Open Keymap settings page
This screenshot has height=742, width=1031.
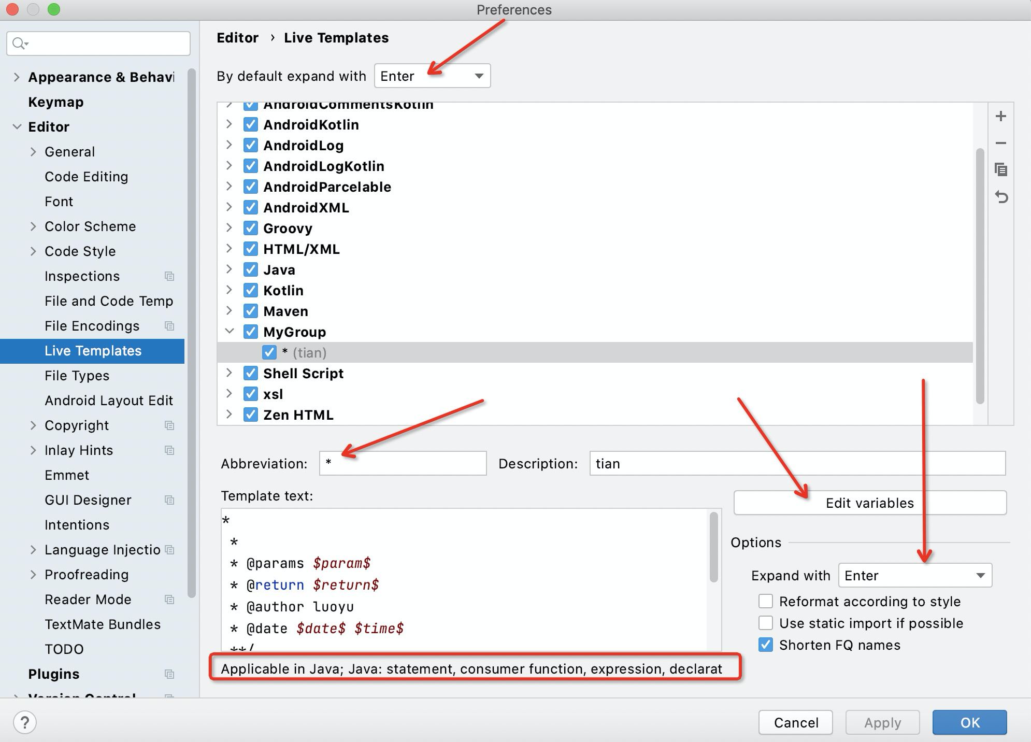(x=55, y=102)
